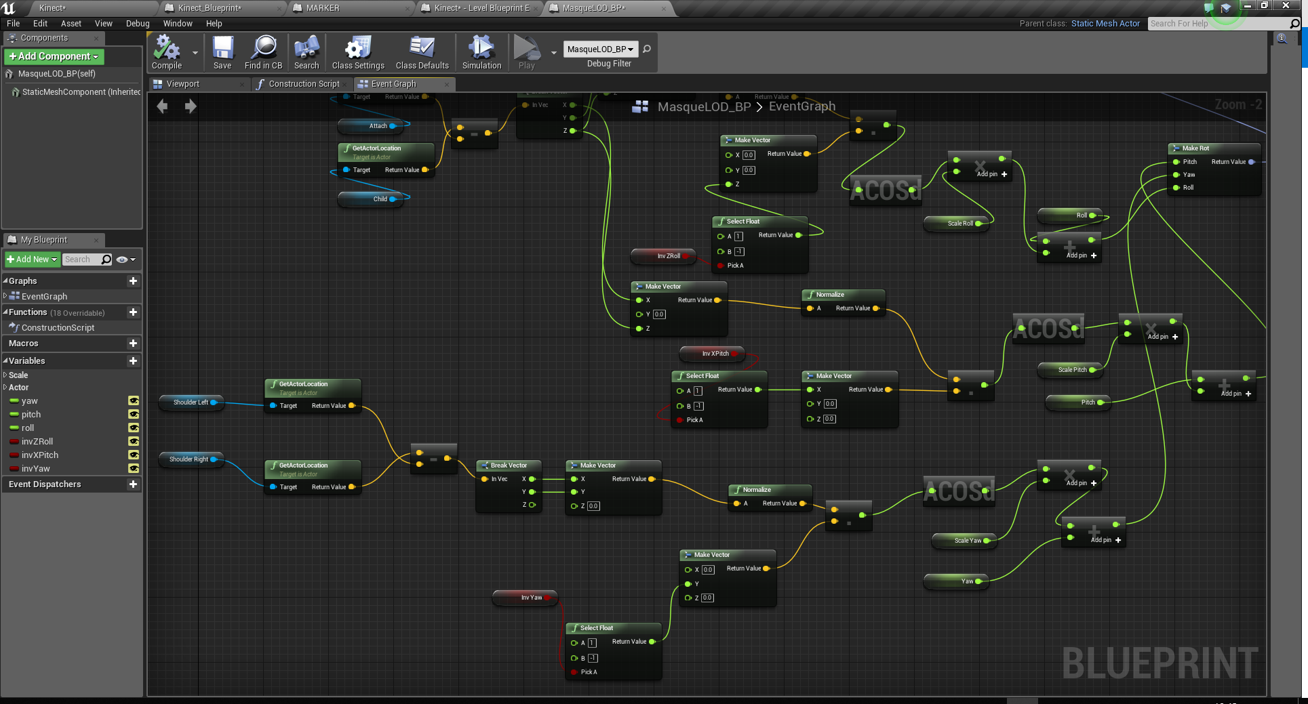The width and height of the screenshot is (1308, 704).
Task: Toggle invZRoll variable editable eye
Action: coord(134,441)
